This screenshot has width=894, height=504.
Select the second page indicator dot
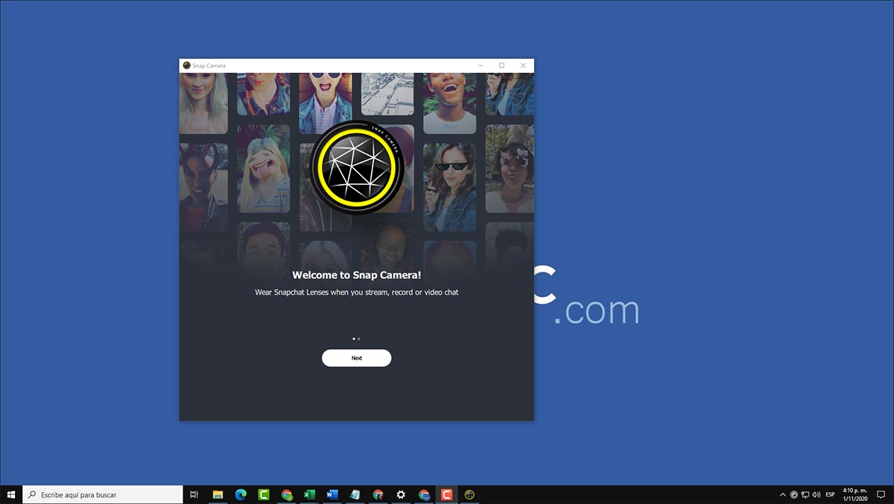pyautogui.click(x=359, y=339)
